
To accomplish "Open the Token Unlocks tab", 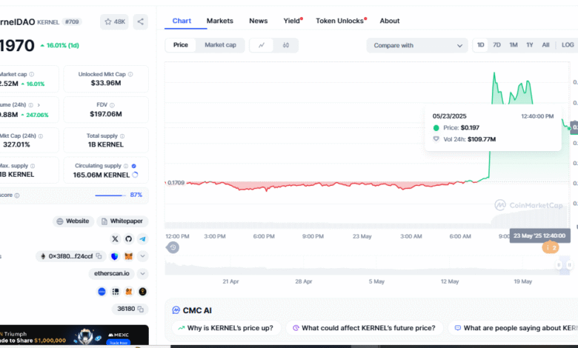I will tap(341, 21).
